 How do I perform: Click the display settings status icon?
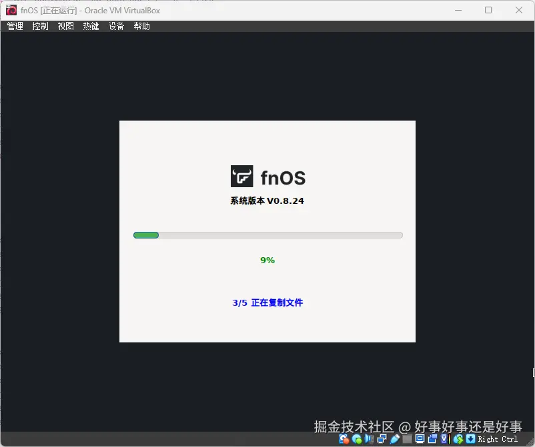tap(420, 439)
